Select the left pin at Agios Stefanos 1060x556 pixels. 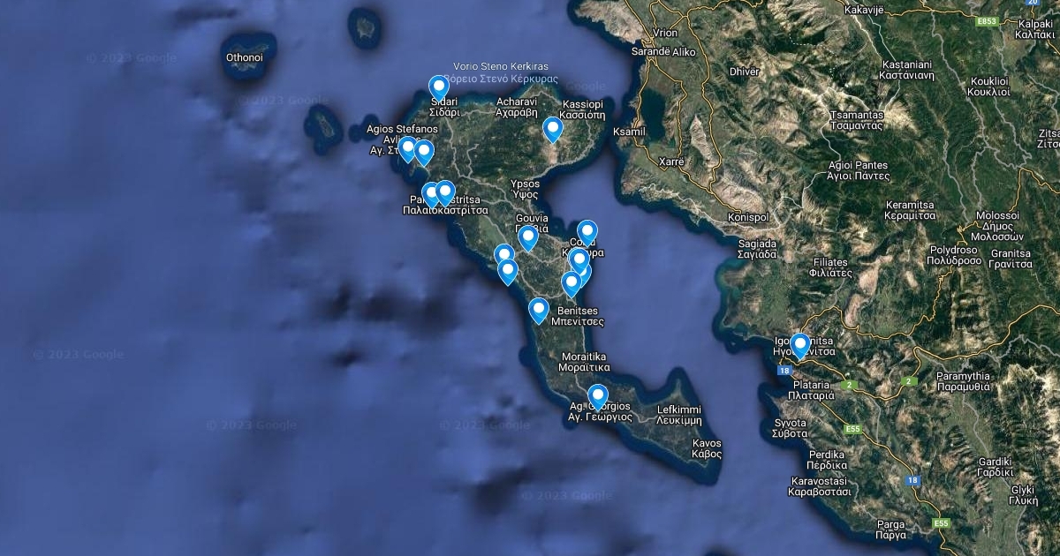(407, 149)
